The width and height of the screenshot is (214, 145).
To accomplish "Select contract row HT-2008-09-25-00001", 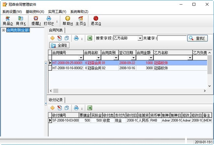I will 128,63.
